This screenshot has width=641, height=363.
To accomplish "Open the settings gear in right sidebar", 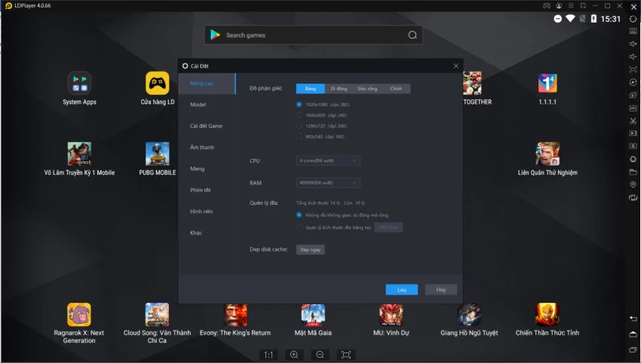I will tap(633, 19).
